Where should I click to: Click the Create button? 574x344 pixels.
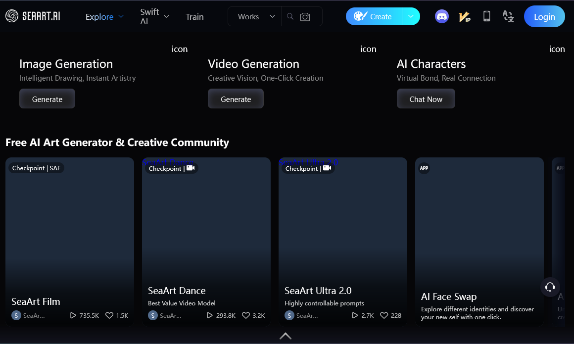coord(374,16)
